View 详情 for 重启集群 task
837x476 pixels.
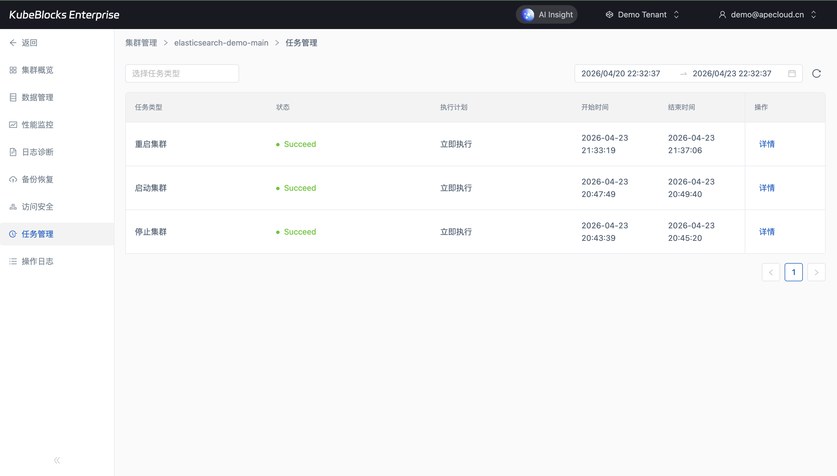tap(766, 144)
